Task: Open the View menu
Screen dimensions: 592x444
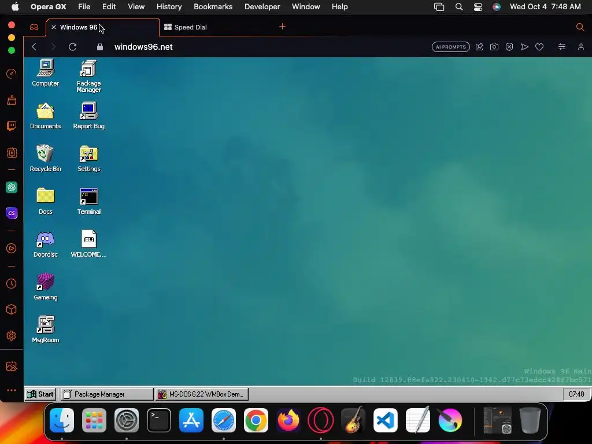Action: point(136,7)
